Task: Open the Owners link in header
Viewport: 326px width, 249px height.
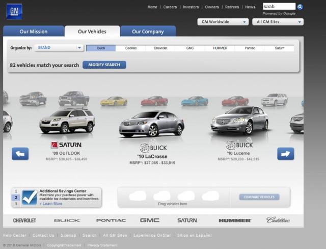Action: [x=212, y=7]
